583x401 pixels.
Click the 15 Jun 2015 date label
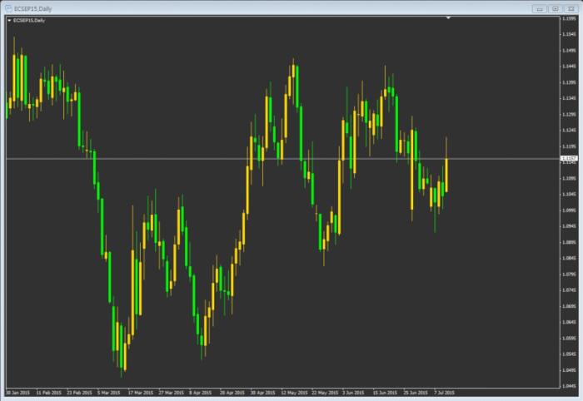[386, 391]
